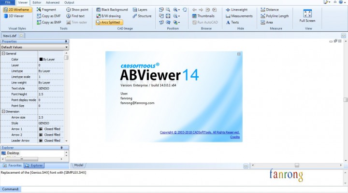Open the Find text tool

coord(77,16)
